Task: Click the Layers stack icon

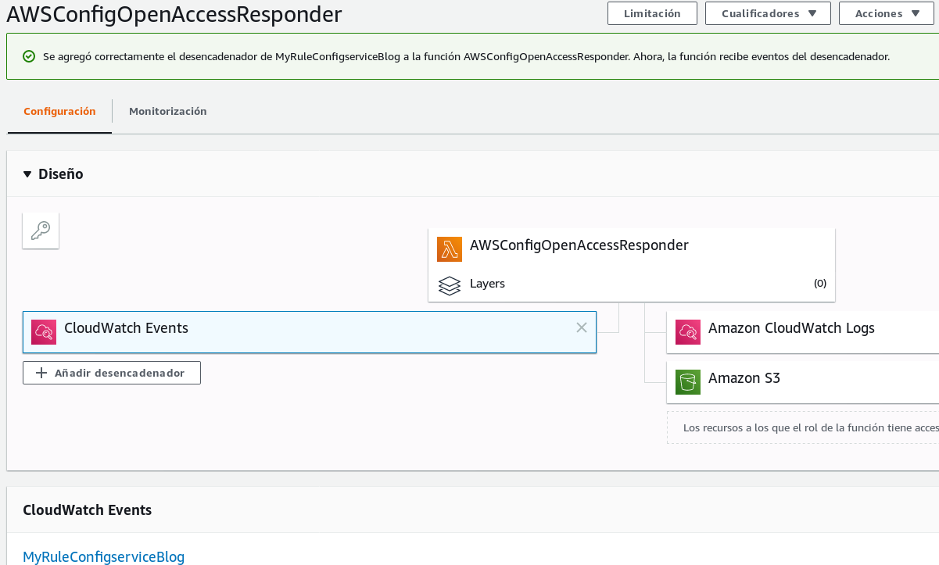Action: [450, 285]
